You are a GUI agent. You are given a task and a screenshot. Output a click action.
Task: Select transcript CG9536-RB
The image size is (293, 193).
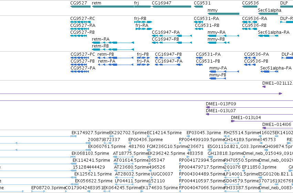coord(249,29)
